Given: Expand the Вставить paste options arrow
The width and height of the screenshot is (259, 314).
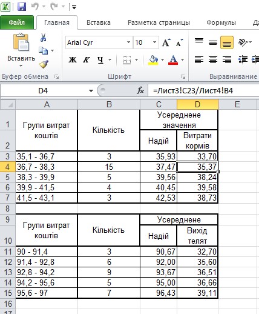Looking at the screenshot, I should pos(21,65).
